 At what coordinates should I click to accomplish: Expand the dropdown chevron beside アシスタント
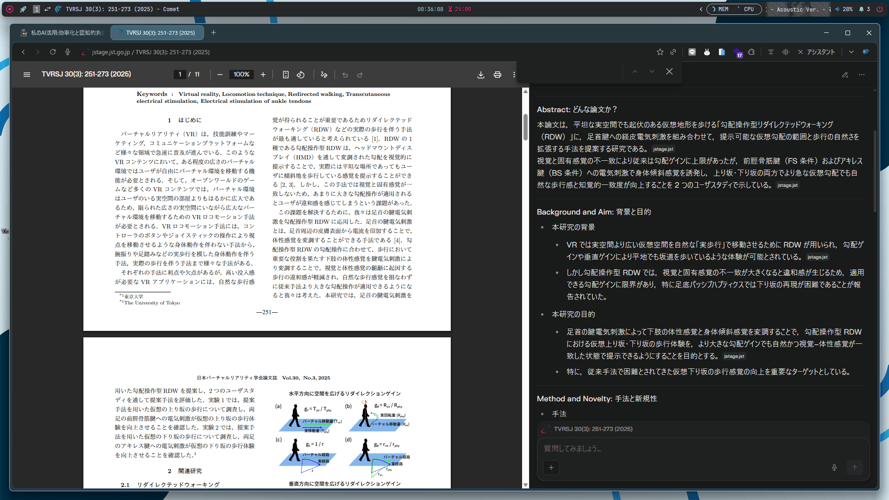[x=851, y=52]
